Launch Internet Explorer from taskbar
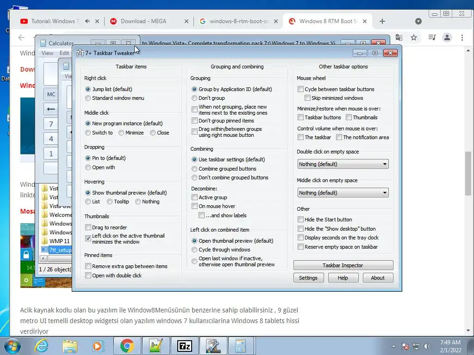 point(41,346)
